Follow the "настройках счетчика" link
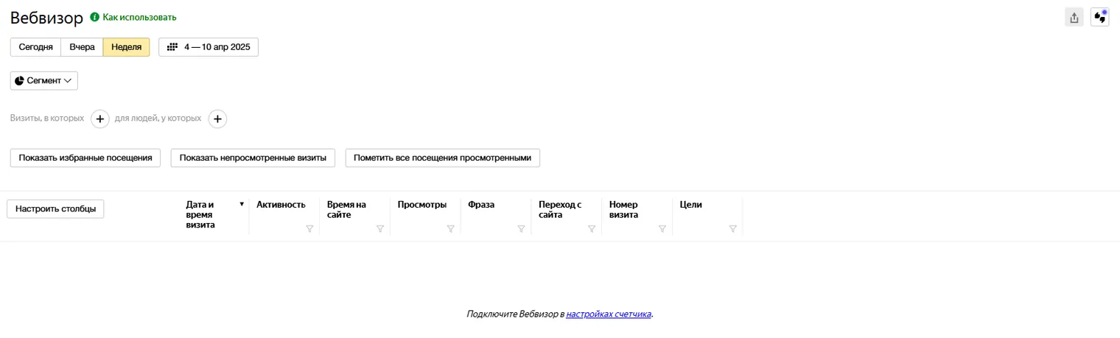This screenshot has height=338, width=1120. [x=609, y=314]
